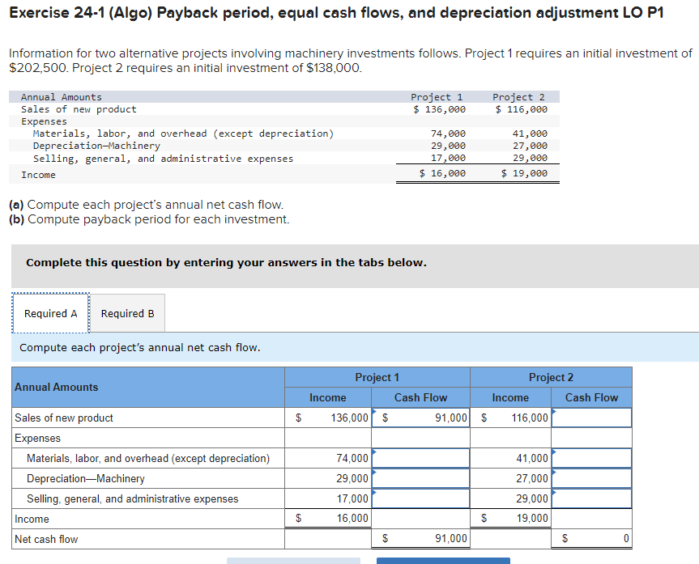The height and width of the screenshot is (564, 699).
Task: Click the Project 1 income total of 16,000
Action: 327,519
